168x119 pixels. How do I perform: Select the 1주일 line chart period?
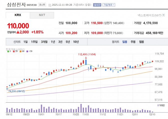coord(34,42)
